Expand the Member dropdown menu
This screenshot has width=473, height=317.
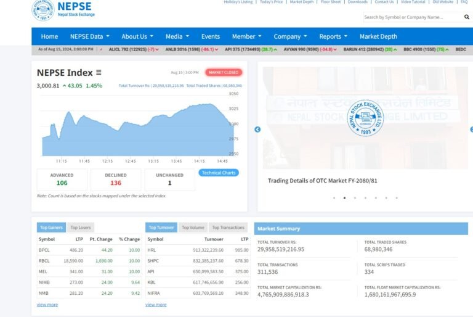tap(246, 36)
